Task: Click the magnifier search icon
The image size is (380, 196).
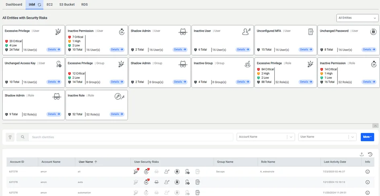Action: point(23,137)
